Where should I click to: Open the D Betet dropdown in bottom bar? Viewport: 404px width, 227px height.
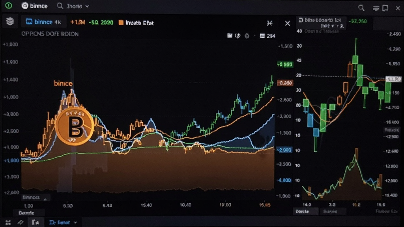coord(63,222)
